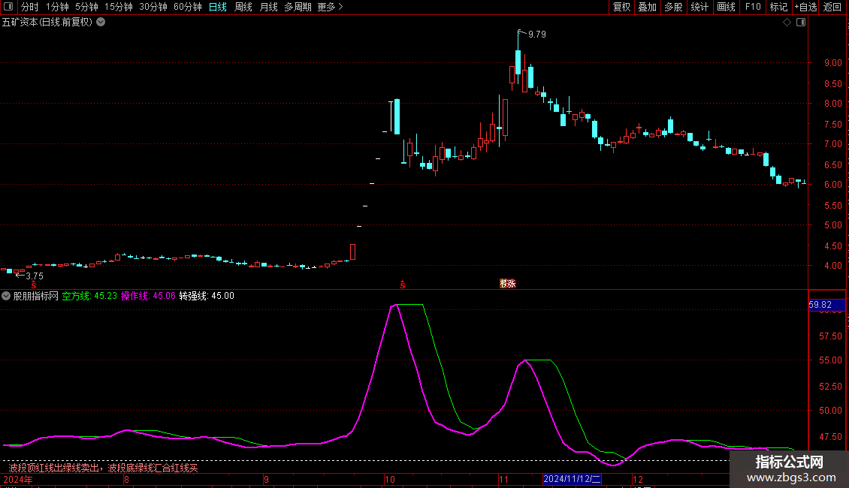The width and height of the screenshot is (849, 488).
Task: Click the red S marker near 3.75 low
Action: coord(34,285)
